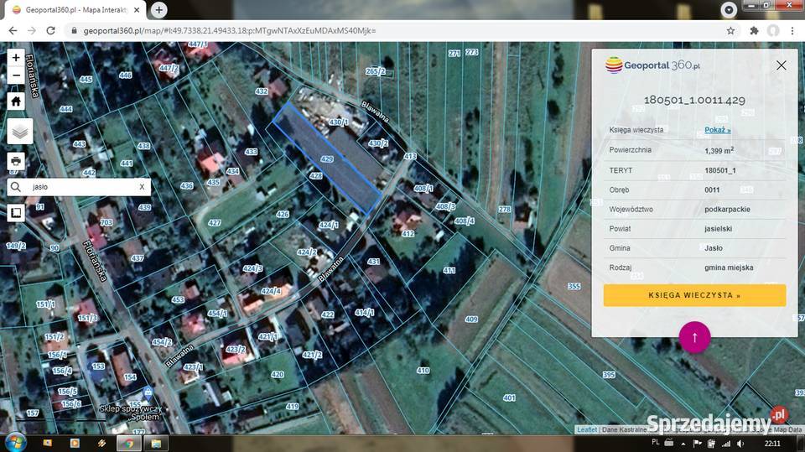Screen dimensions: 805x452
Task: Open a new browser tab
Action: (159, 10)
